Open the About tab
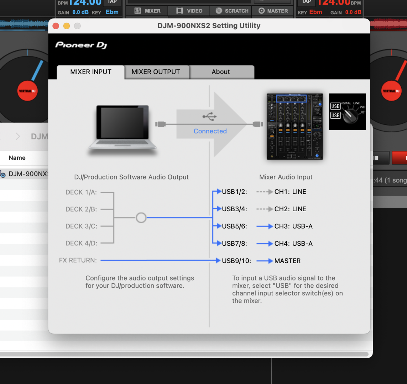This screenshot has width=407, height=384. pos(222,72)
